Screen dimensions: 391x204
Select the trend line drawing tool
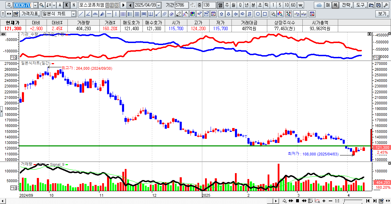[81, 14]
